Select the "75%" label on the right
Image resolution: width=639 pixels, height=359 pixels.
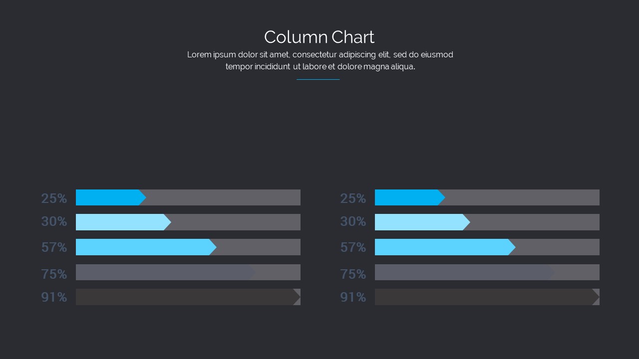click(353, 274)
